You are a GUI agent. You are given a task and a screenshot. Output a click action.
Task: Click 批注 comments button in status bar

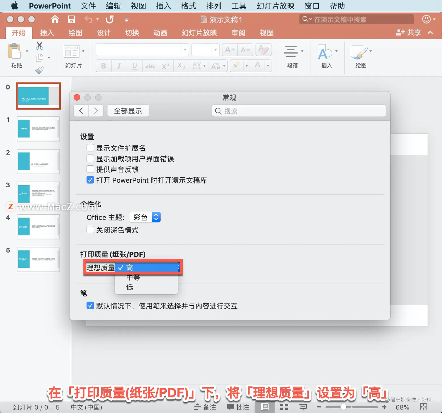pos(238,407)
